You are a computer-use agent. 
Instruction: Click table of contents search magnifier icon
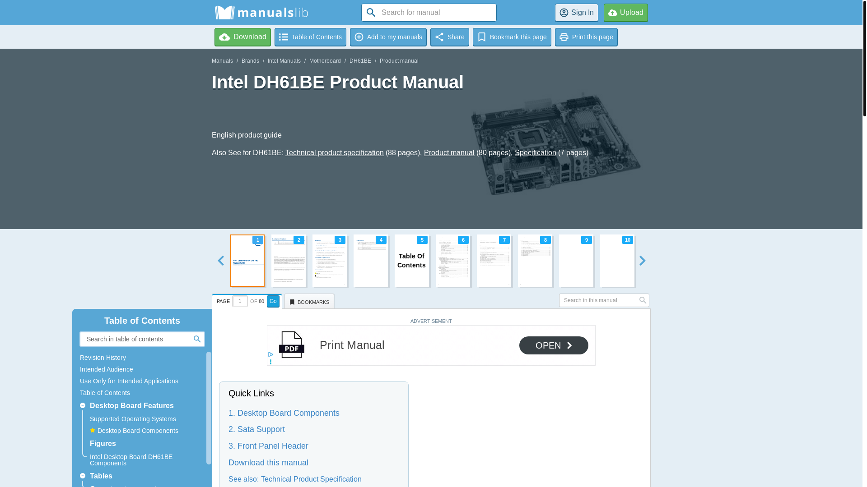click(x=197, y=339)
